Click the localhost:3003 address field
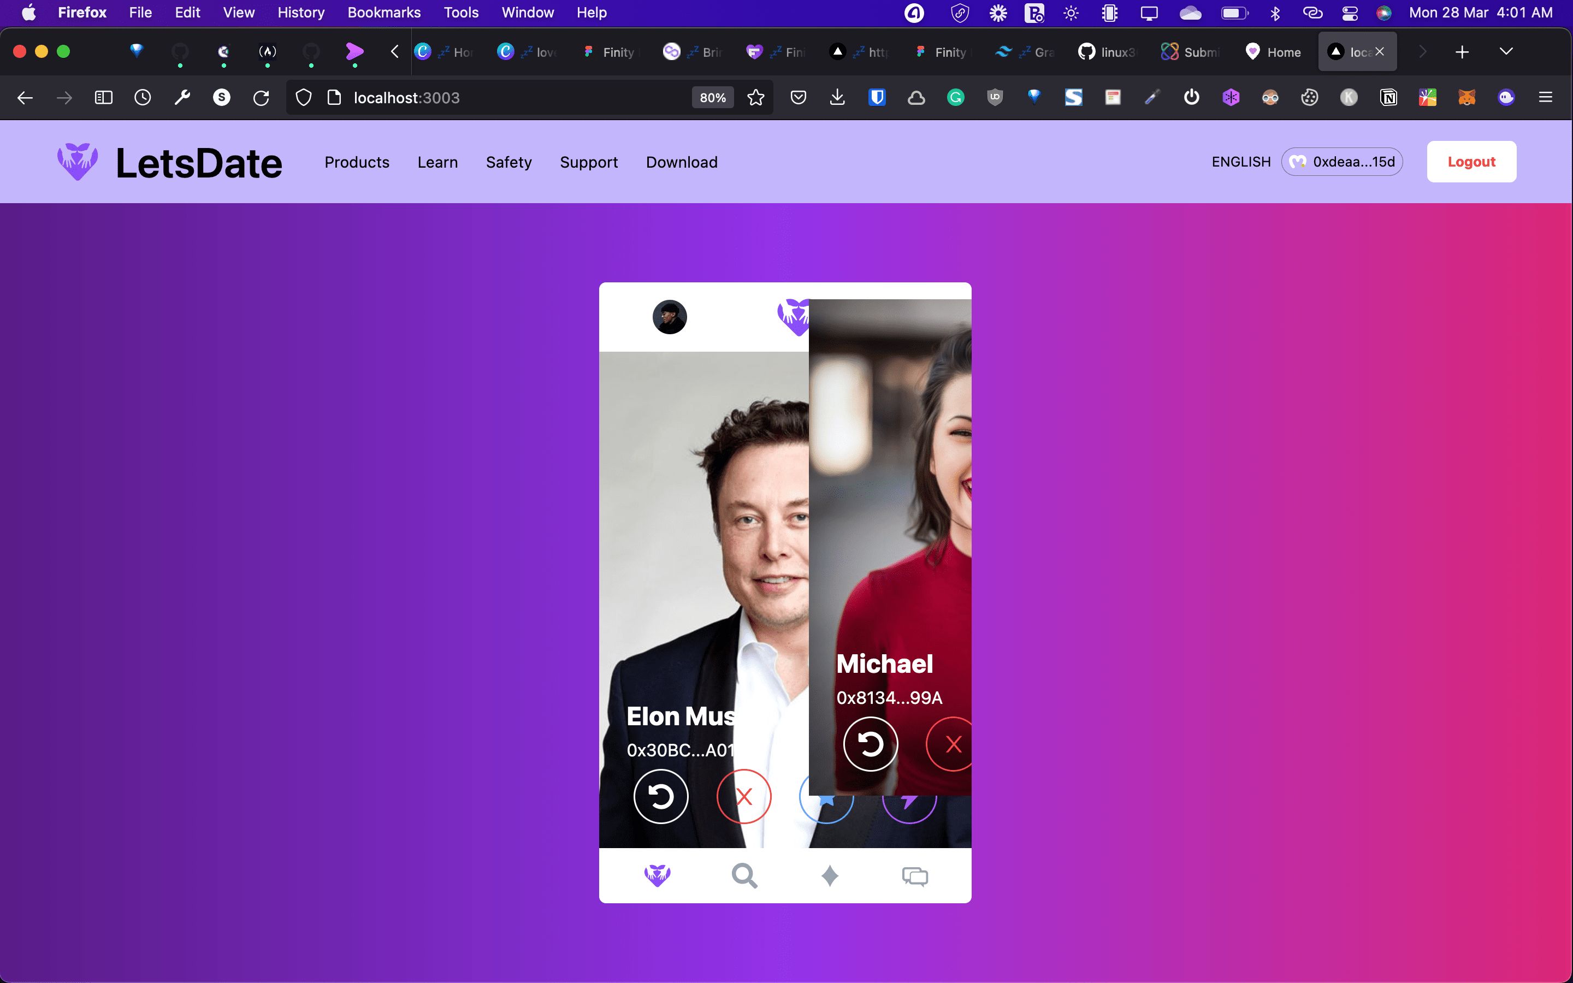 point(406,98)
